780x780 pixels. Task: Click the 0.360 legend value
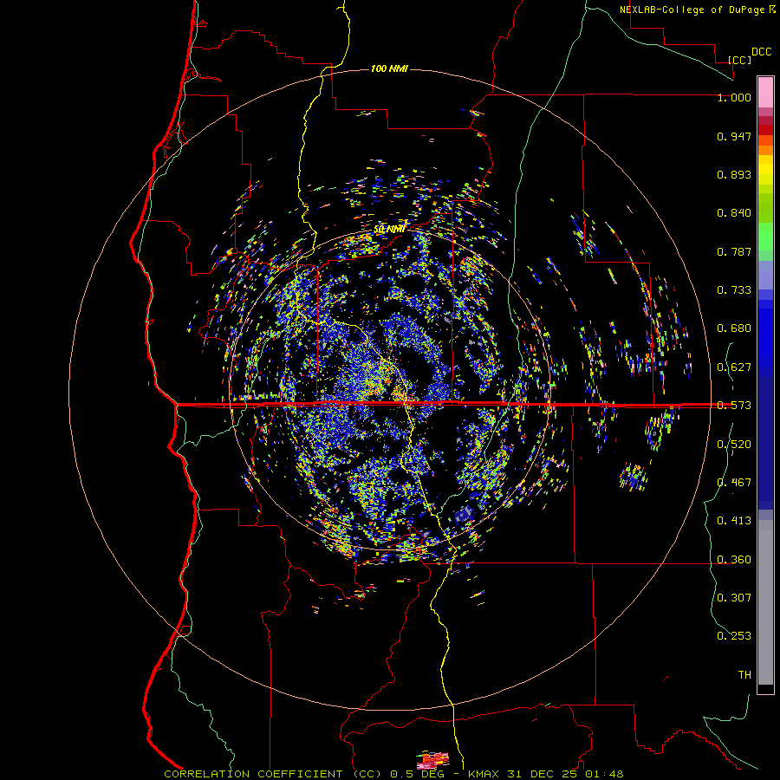pyautogui.click(x=734, y=560)
